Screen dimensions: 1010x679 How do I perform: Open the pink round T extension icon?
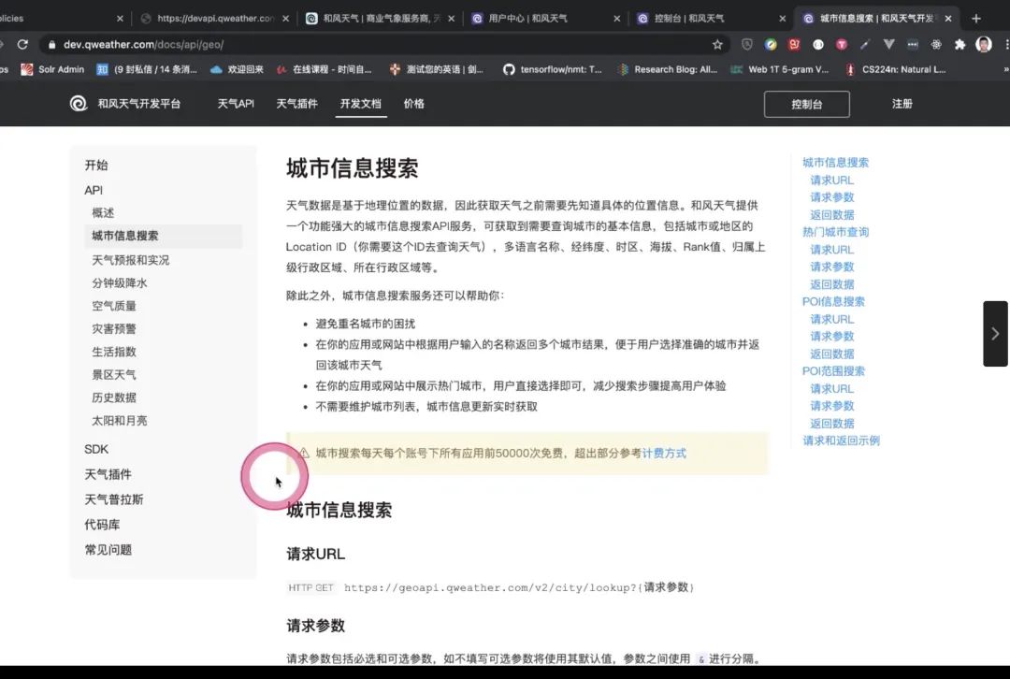(x=842, y=45)
